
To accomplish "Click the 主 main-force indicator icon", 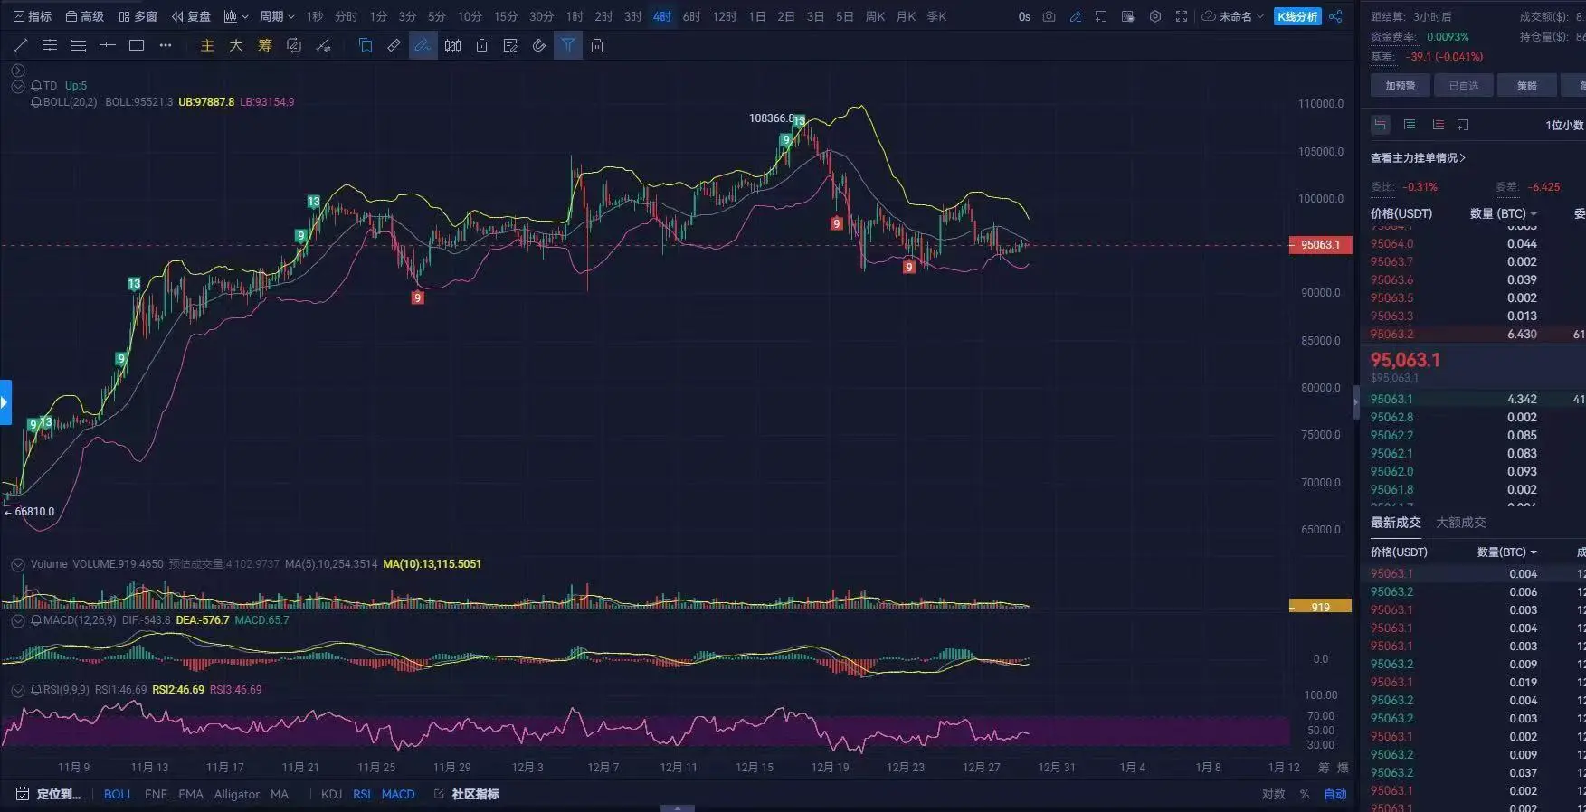I will click(207, 45).
